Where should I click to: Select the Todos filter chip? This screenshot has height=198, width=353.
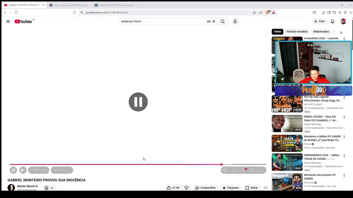[277, 32]
